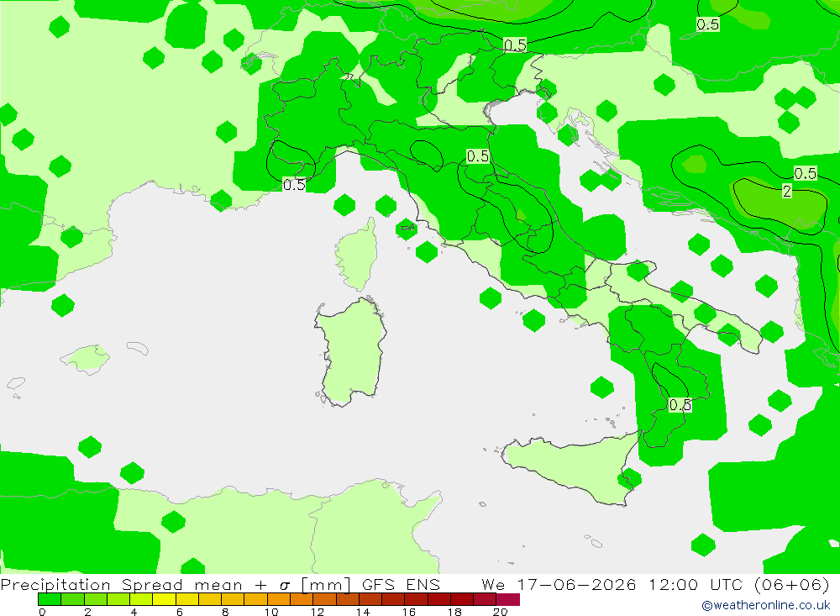Click the 0.5 contour label over Calabria
The image size is (840, 616).
point(680,405)
